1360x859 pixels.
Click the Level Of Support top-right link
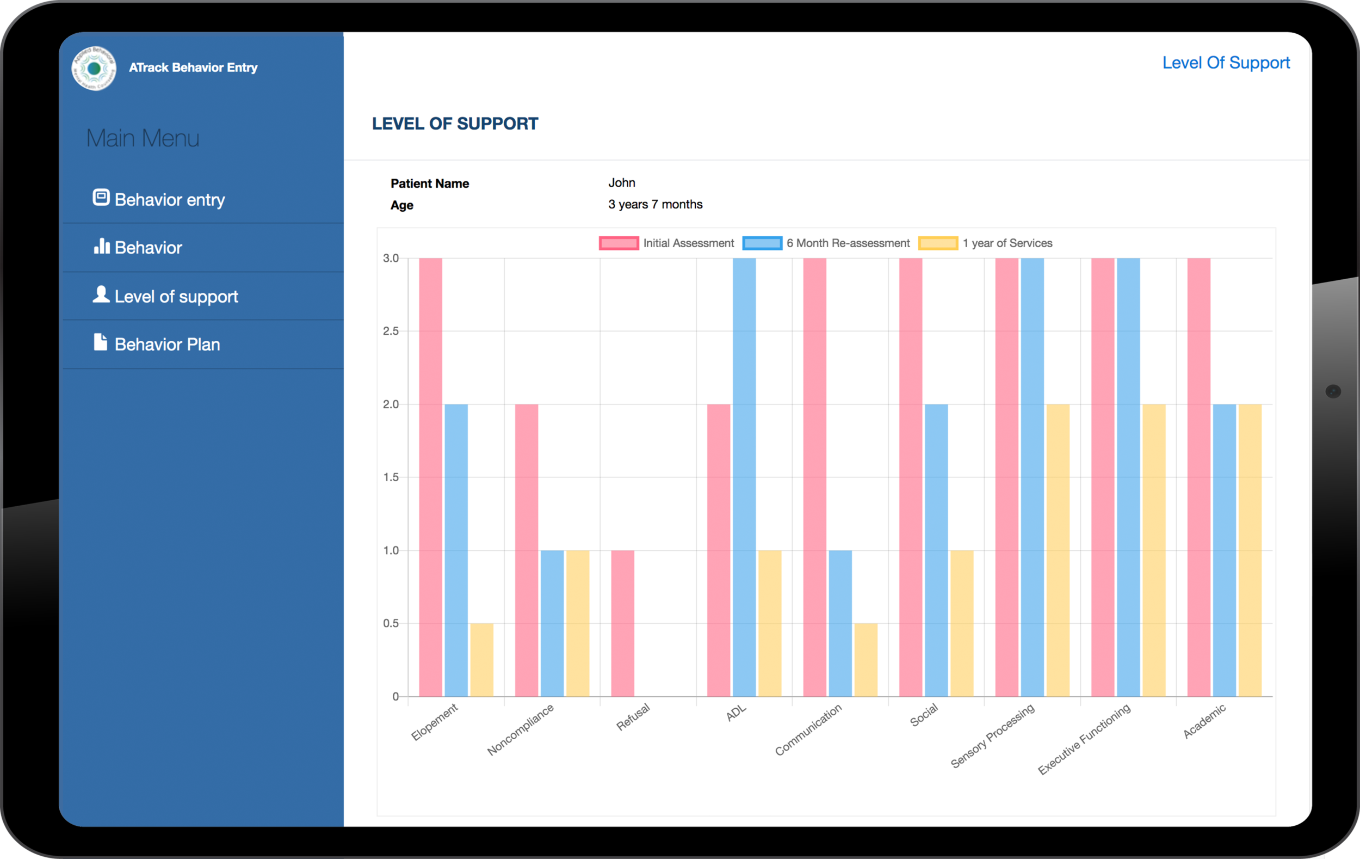coord(1226,63)
